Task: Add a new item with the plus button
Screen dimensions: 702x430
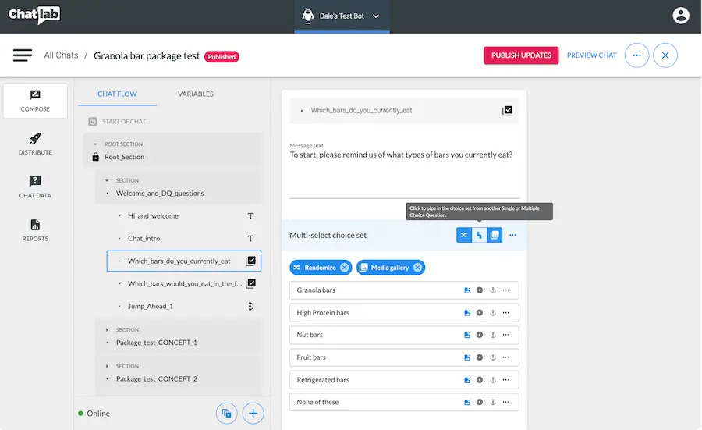Action: (x=253, y=413)
